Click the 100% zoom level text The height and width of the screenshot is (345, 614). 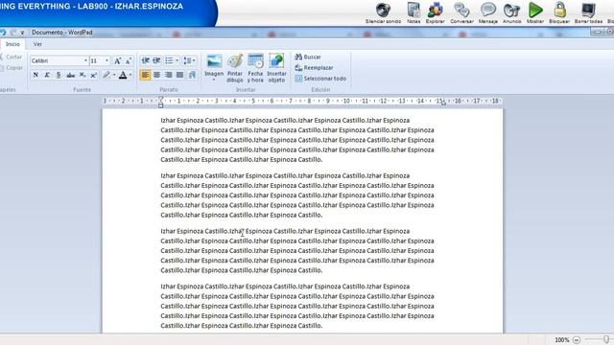[562, 340]
